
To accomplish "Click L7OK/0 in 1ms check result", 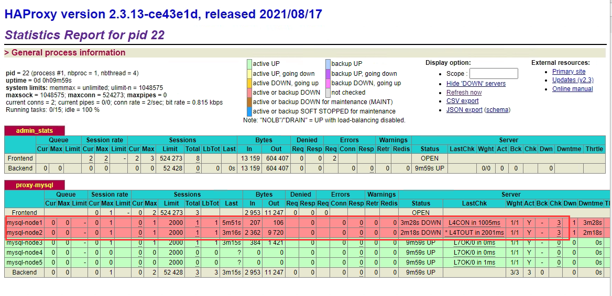I will [x=474, y=262].
